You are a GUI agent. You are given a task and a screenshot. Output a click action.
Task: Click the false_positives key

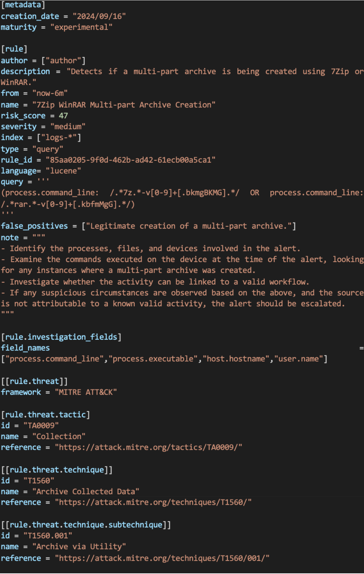[x=34, y=226]
